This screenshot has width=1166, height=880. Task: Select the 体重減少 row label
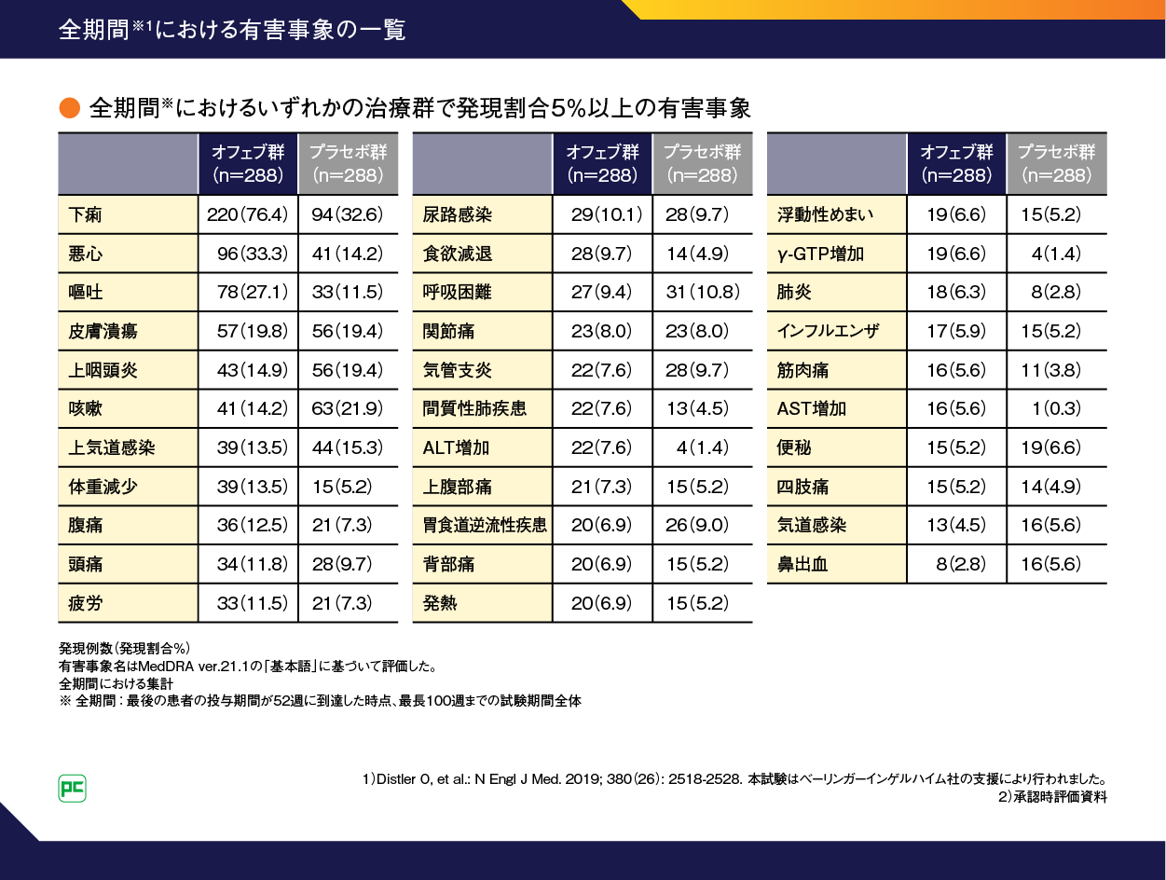(x=103, y=487)
